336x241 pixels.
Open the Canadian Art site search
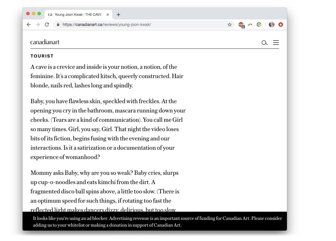coord(264,43)
